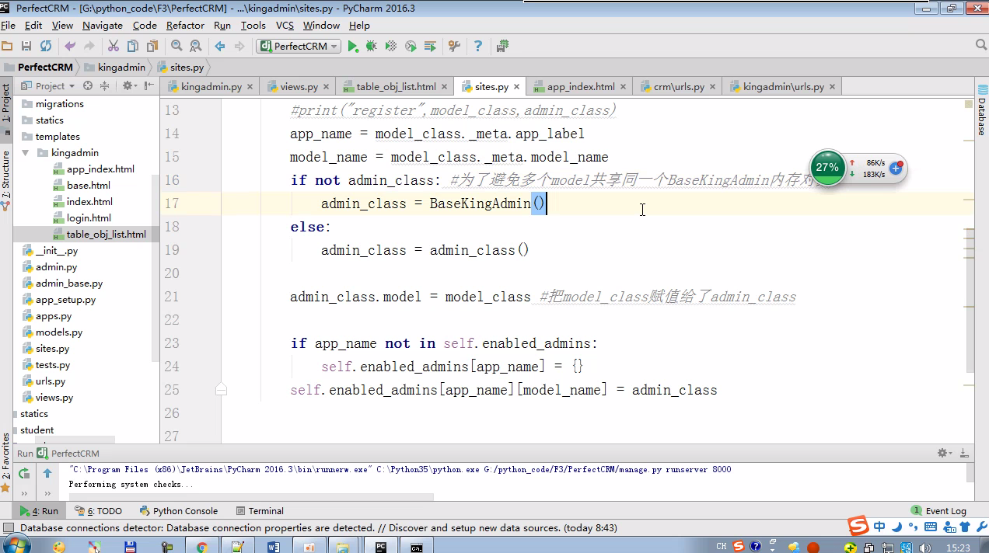The height and width of the screenshot is (553, 989).
Task: Start debugging with the Debug bug icon
Action: (x=372, y=47)
